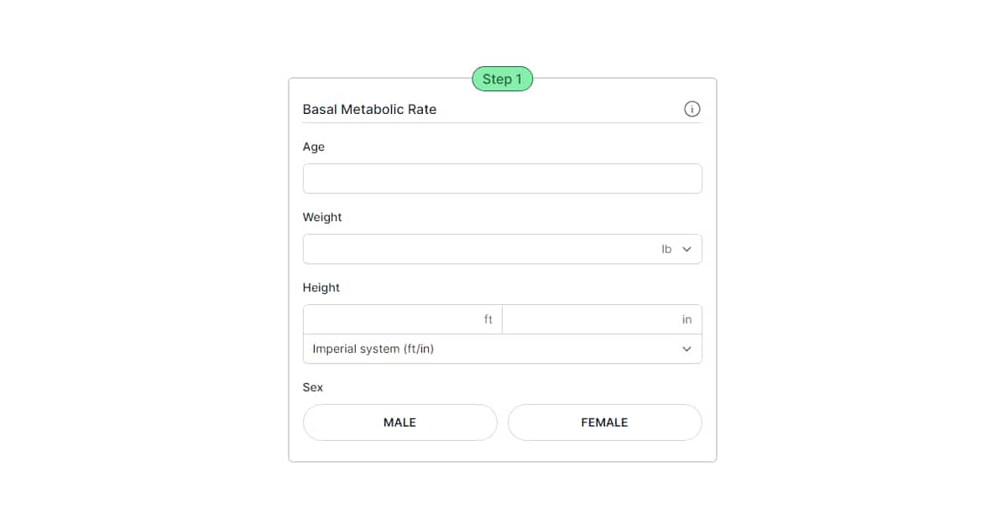Click the green Step 1 badge
Image resolution: width=1007 pixels, height=528 pixels.
(x=502, y=79)
